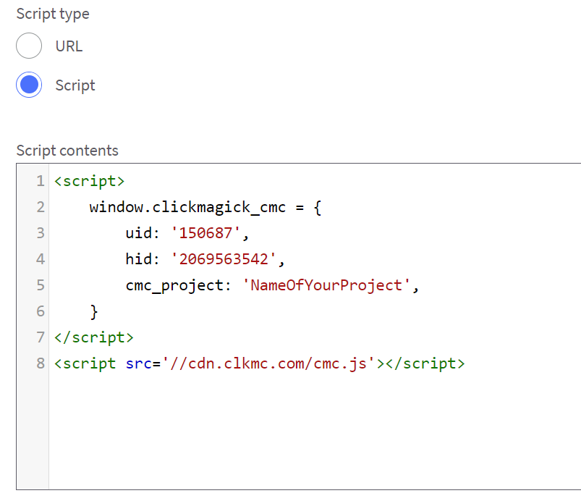The height and width of the screenshot is (501, 581).
Task: Click the closing </script> tag on line 7
Action: [94, 337]
